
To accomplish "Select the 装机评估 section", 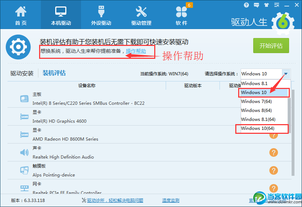I will tap(54, 73).
